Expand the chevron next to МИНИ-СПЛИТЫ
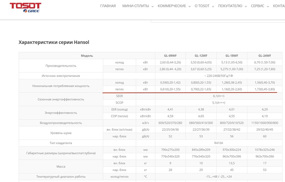 152,7
